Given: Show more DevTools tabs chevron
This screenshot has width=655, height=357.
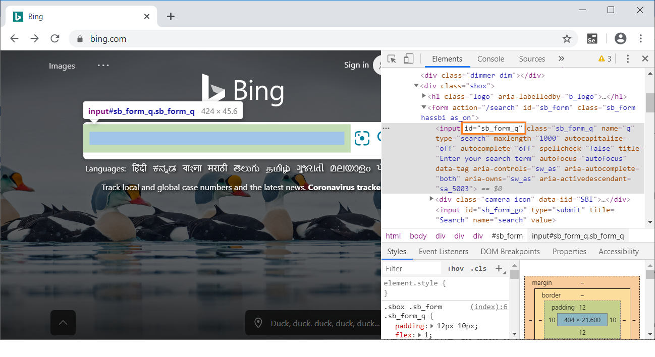Looking at the screenshot, I should 561,59.
